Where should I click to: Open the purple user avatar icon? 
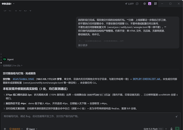[x=150, y=4]
